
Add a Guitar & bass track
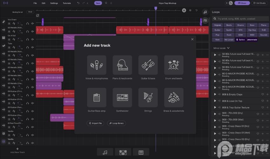tap(148, 65)
